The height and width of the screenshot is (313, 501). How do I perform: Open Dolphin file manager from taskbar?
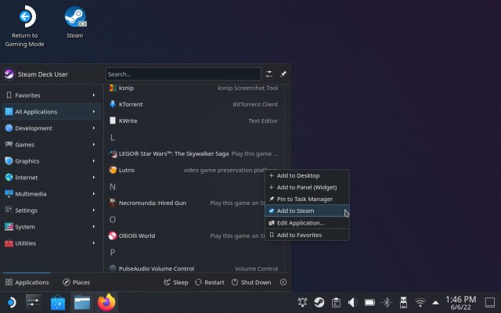[82, 302]
